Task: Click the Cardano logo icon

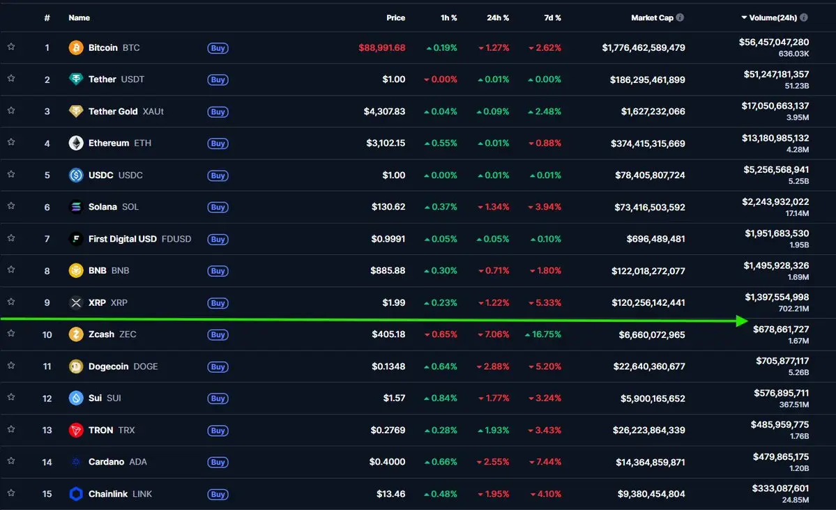Action: click(76, 462)
